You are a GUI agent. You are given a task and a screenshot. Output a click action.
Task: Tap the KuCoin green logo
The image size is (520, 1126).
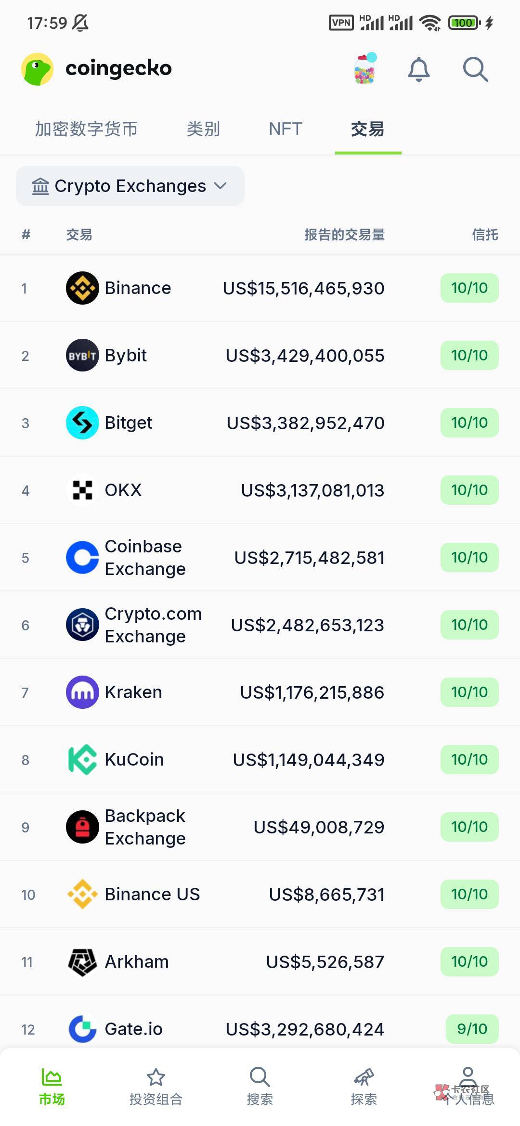point(82,759)
